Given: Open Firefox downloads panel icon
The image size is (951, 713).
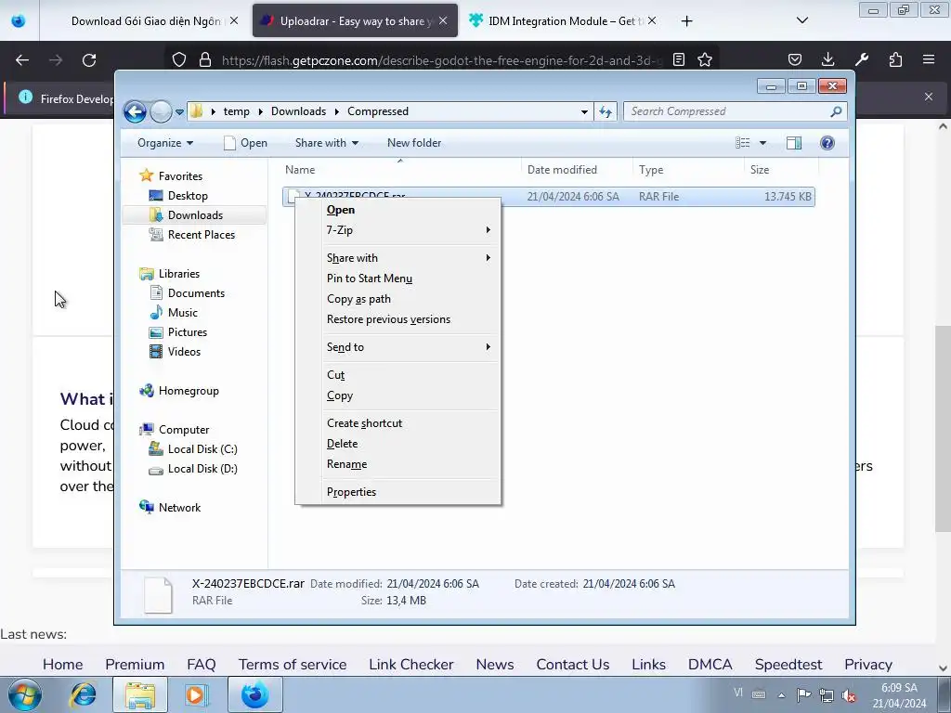Looking at the screenshot, I should pos(827,59).
